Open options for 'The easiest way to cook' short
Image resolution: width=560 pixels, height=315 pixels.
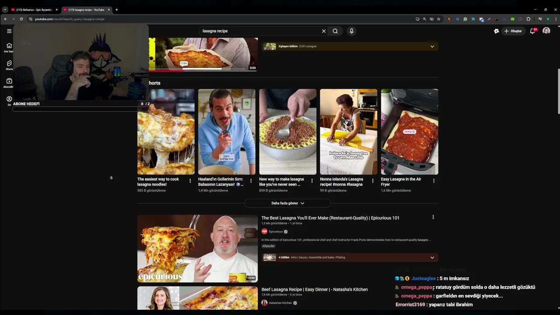(190, 181)
